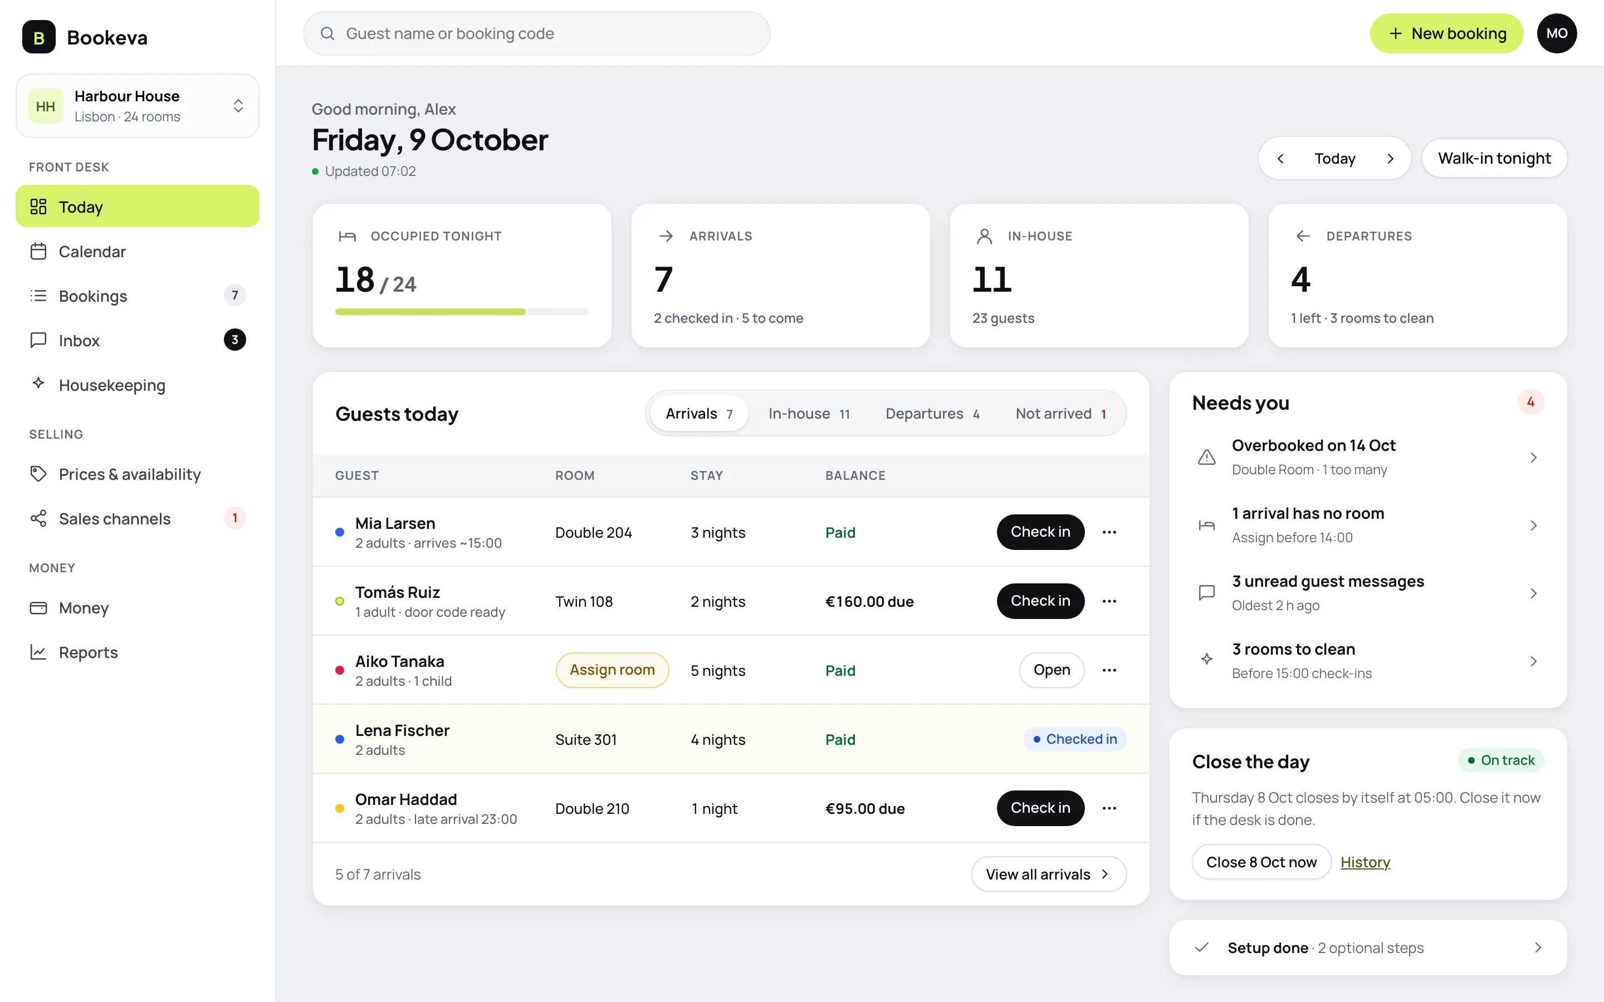Open Aiko Tanaka's booking
1604x1002 pixels.
[1051, 670]
